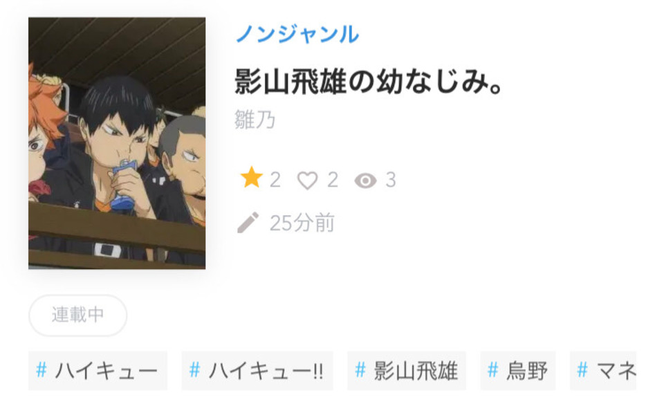Click the hash symbol of the 影山飛雄 tag

(360, 370)
